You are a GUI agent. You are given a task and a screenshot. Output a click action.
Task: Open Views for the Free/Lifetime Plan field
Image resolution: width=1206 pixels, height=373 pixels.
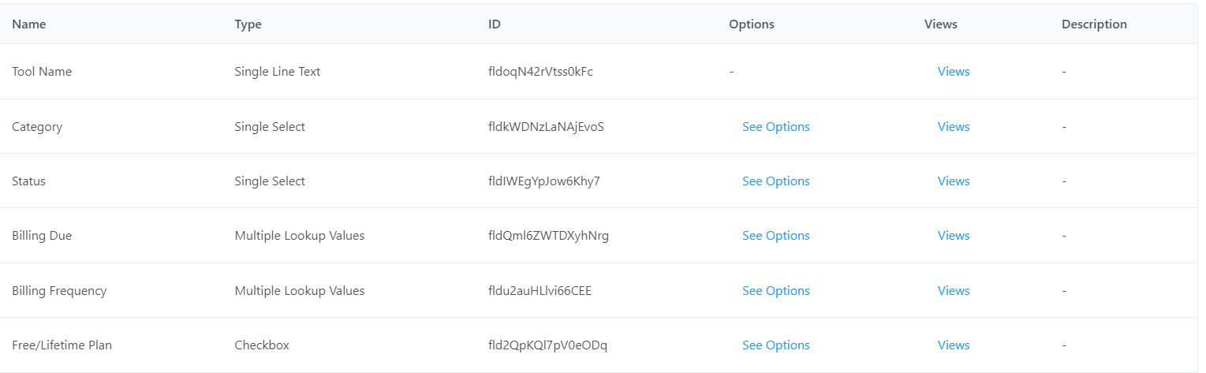point(953,345)
